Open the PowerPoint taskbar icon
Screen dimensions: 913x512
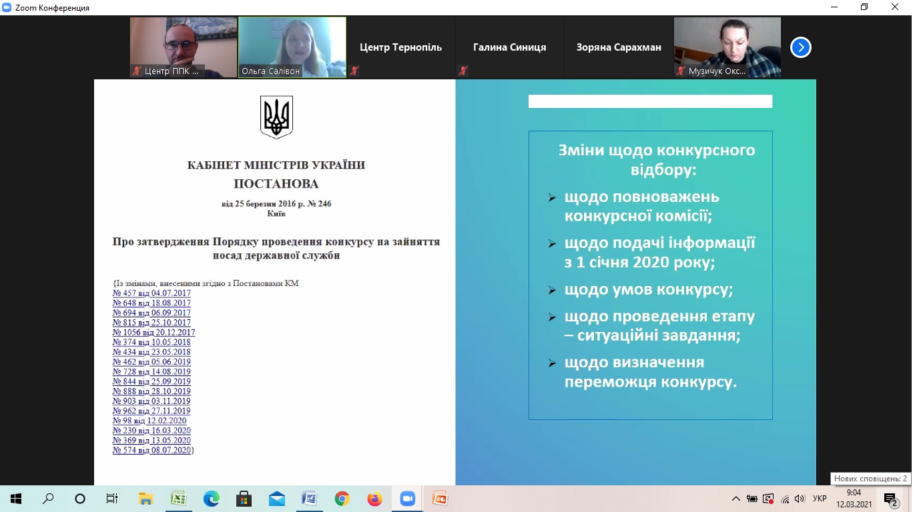(x=439, y=499)
